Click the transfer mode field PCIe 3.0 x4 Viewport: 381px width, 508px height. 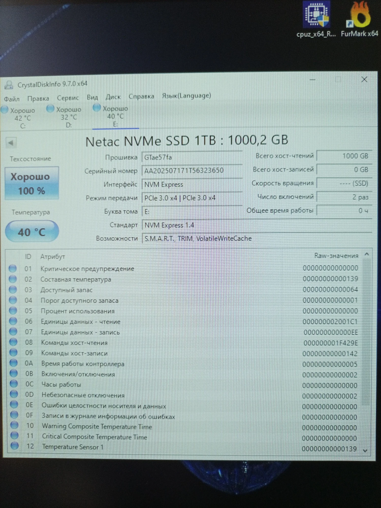pos(192,198)
